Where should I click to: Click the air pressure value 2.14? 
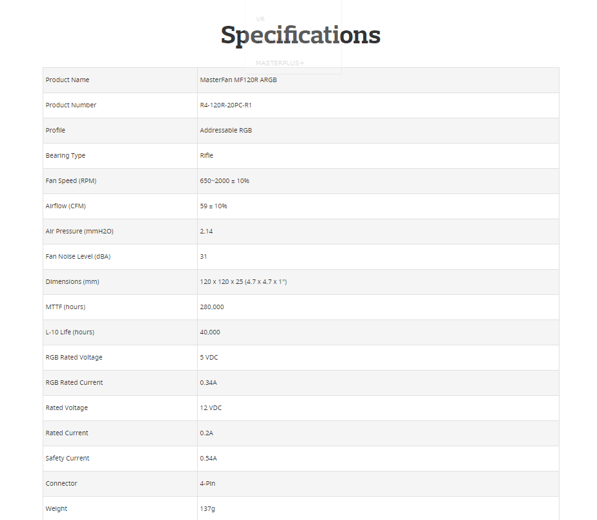(x=206, y=232)
